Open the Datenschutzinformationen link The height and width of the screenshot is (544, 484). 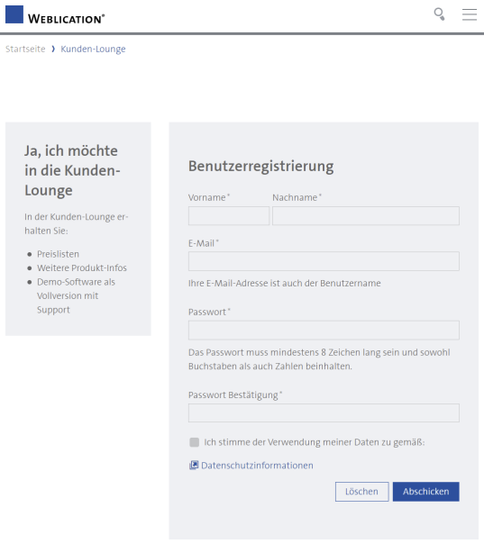pos(257,466)
